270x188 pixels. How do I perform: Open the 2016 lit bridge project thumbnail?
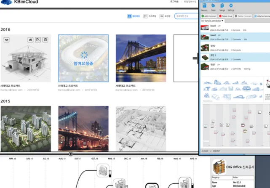tap(141, 58)
